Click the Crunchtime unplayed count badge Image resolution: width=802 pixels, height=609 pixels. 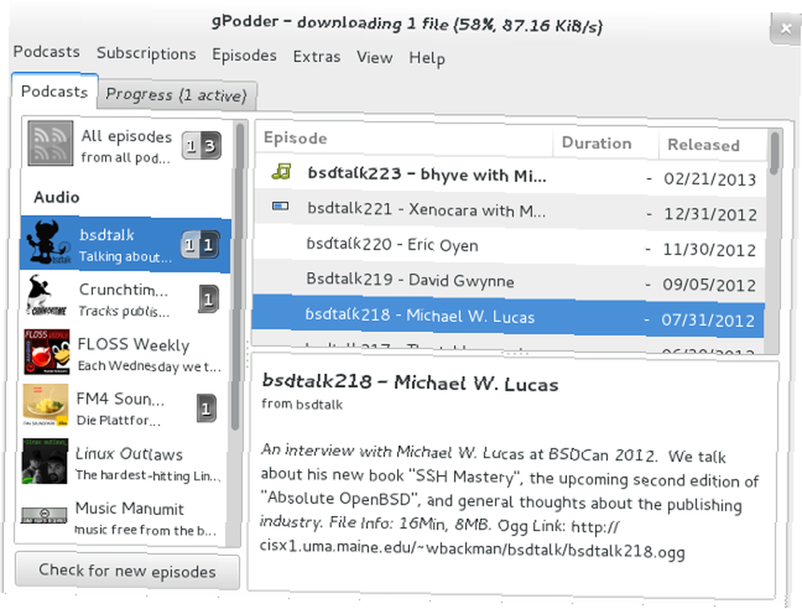coord(209,298)
